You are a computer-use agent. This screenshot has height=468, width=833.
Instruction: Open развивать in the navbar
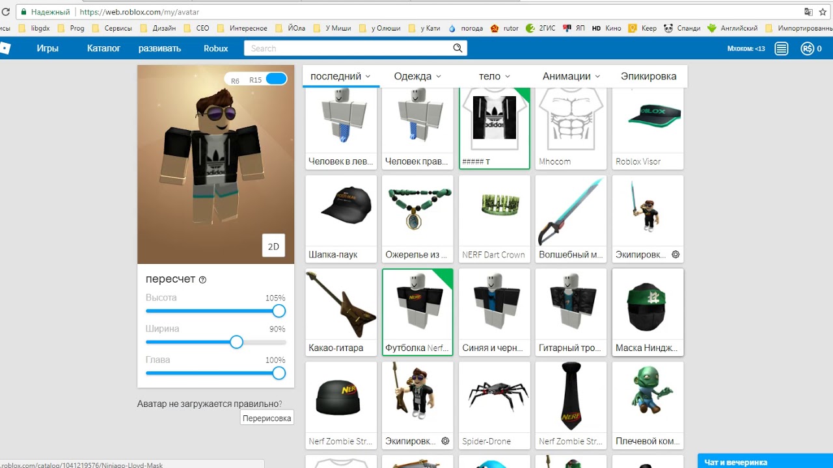click(159, 48)
